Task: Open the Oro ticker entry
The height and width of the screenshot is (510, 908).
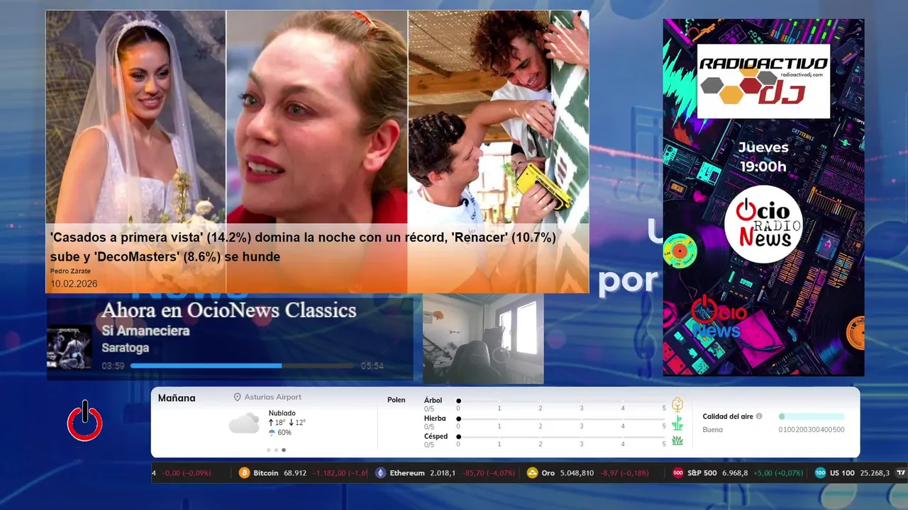Action: pos(588,473)
